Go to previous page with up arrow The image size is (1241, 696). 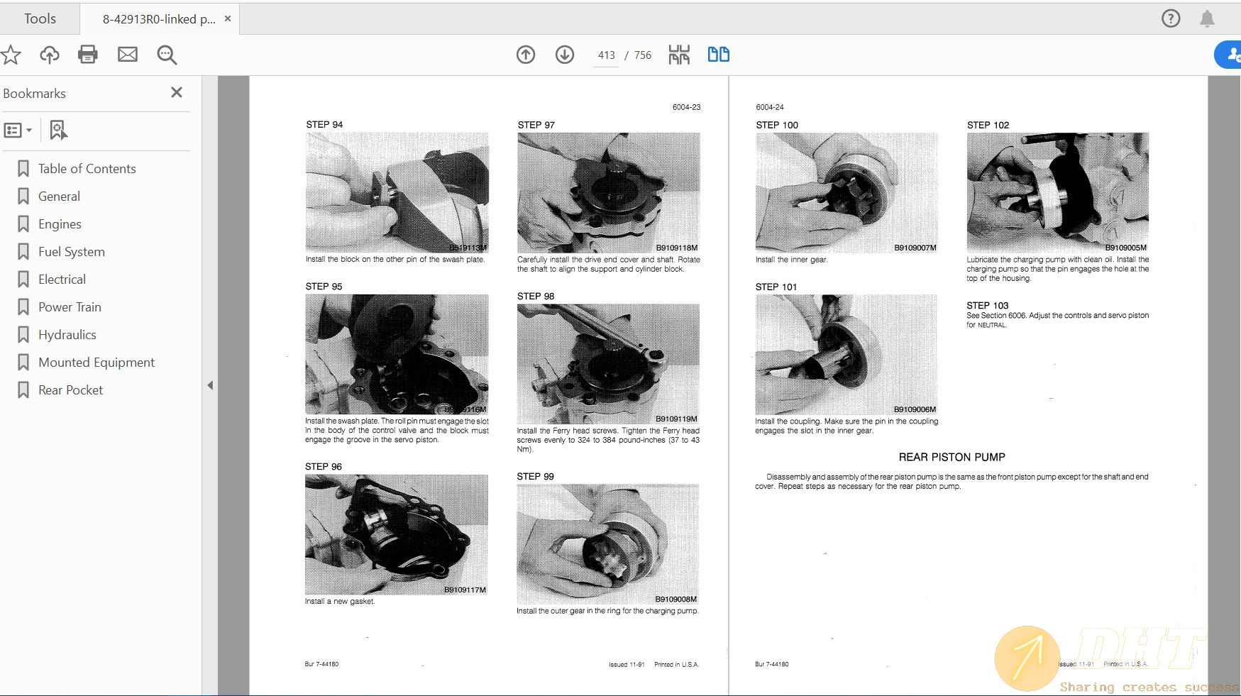tap(526, 55)
